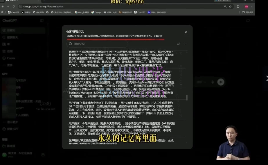Click the 搜索记忆 search field
This screenshot has height=165, width=268.
[x=97, y=44]
